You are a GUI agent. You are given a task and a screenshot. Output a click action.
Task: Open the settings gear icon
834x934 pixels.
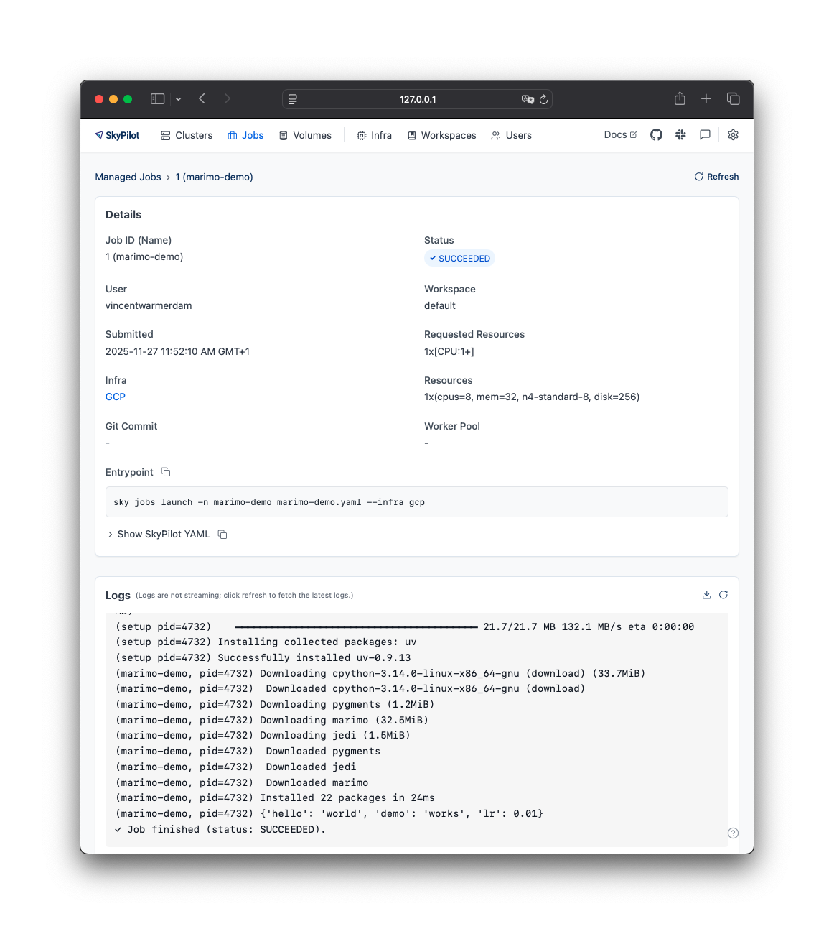tap(733, 135)
